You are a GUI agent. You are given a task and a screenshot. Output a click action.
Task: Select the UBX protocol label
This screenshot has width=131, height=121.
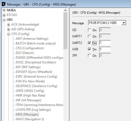(x=10, y=20)
